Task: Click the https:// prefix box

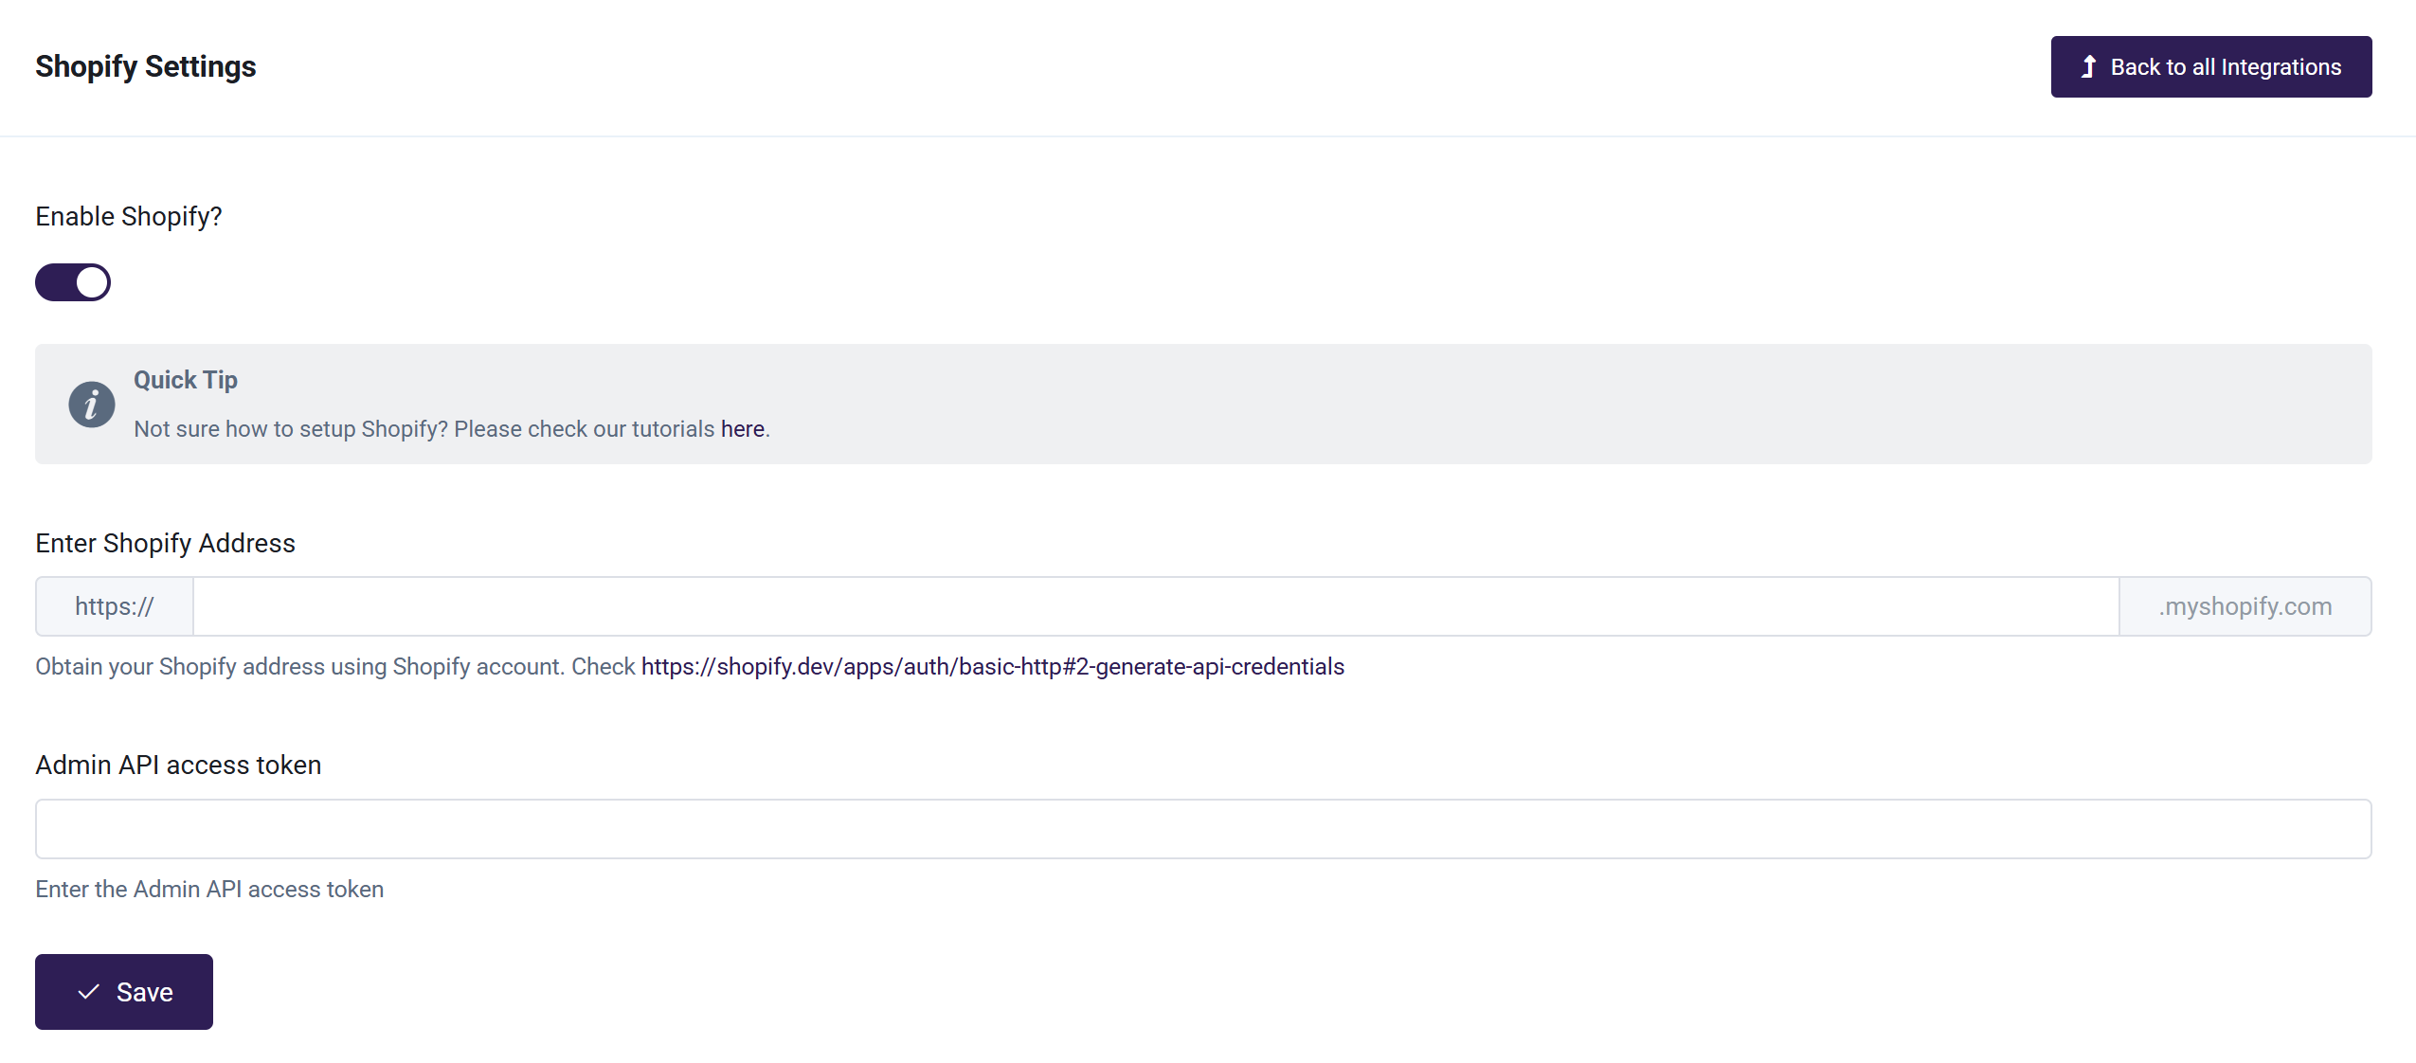Action: [115, 606]
